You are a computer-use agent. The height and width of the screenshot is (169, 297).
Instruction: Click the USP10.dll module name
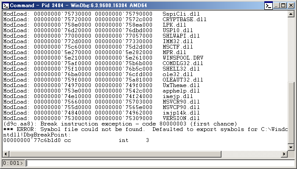pos(177,30)
